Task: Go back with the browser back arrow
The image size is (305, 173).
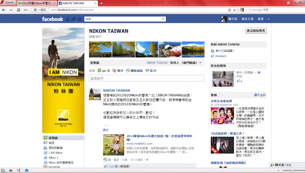Action: click(4, 10)
